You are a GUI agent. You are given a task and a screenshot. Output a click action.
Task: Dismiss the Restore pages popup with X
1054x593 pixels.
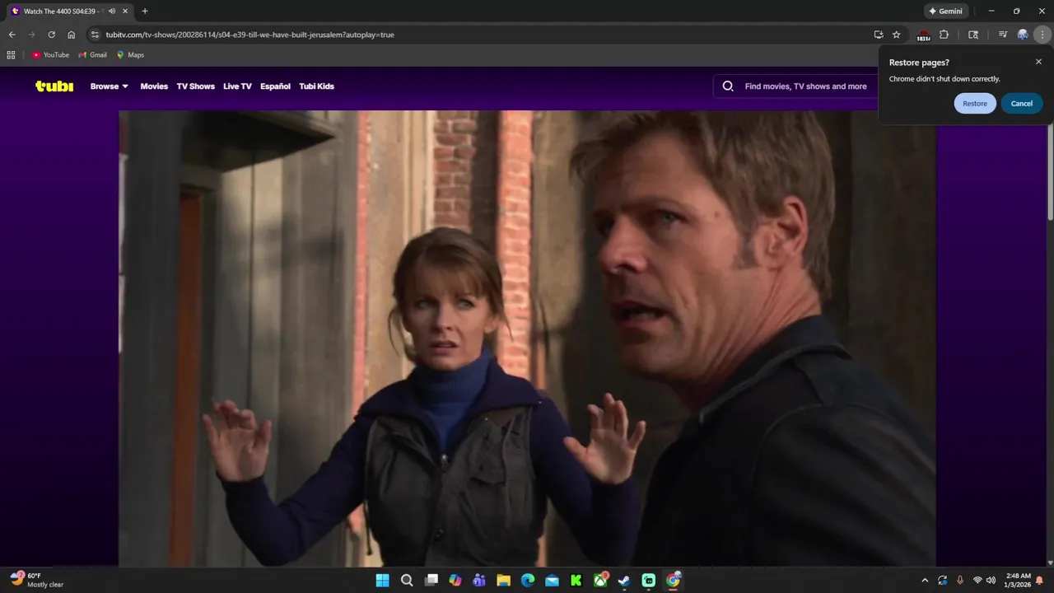coord(1038,62)
